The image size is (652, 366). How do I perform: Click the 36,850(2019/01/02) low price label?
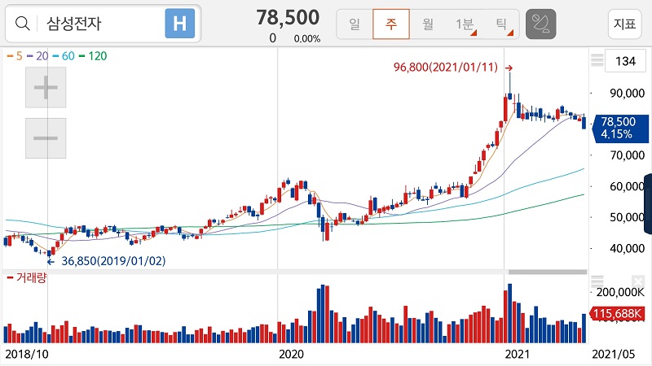coord(113,261)
